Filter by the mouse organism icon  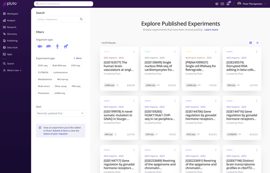49,46
